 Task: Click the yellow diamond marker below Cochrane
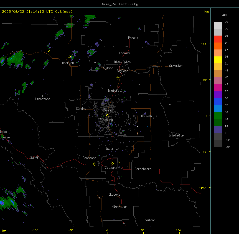pyautogui.click(x=94, y=164)
